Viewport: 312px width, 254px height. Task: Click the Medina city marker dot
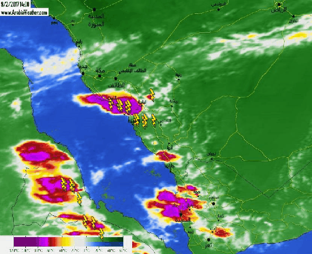pyautogui.click(x=94, y=10)
